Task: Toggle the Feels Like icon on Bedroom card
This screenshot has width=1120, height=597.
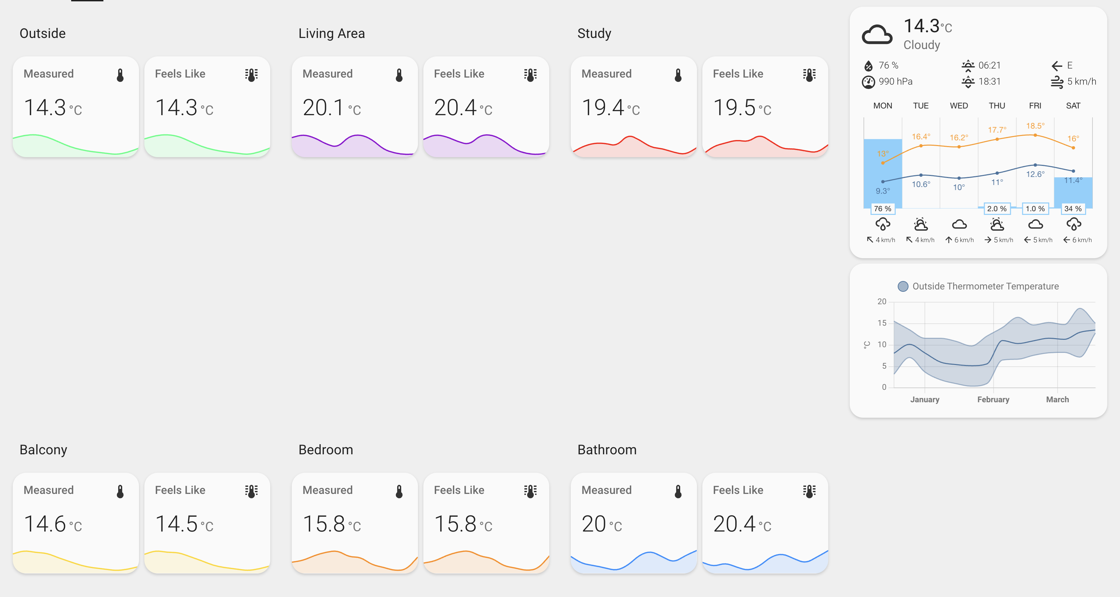Action: [531, 491]
